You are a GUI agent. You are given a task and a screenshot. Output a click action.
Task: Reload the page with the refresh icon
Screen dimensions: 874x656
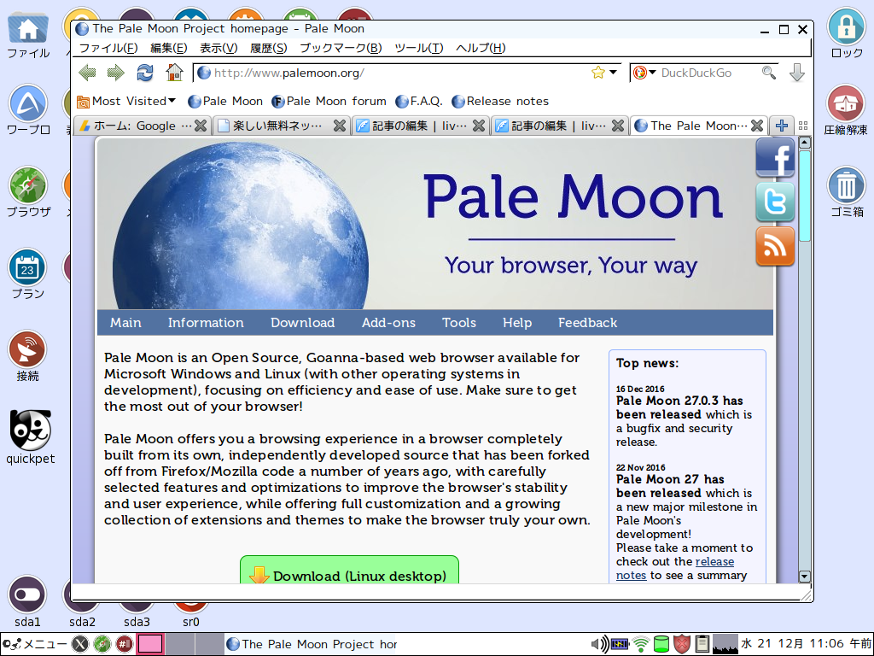tap(145, 73)
